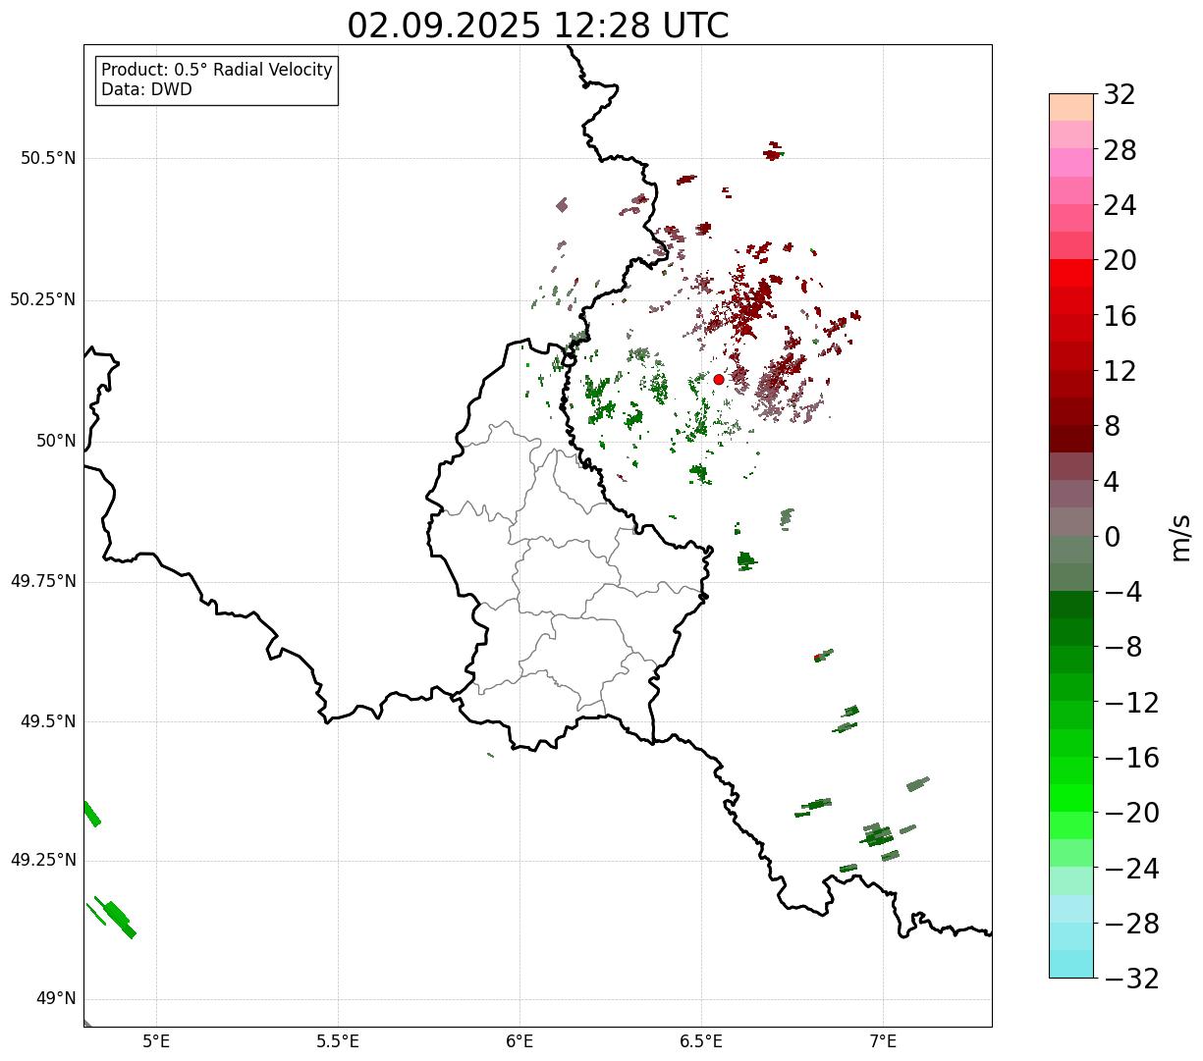Screen dimensions: 1203x1061
Task: Click the 50.5°N latitude label
Action: coord(48,158)
